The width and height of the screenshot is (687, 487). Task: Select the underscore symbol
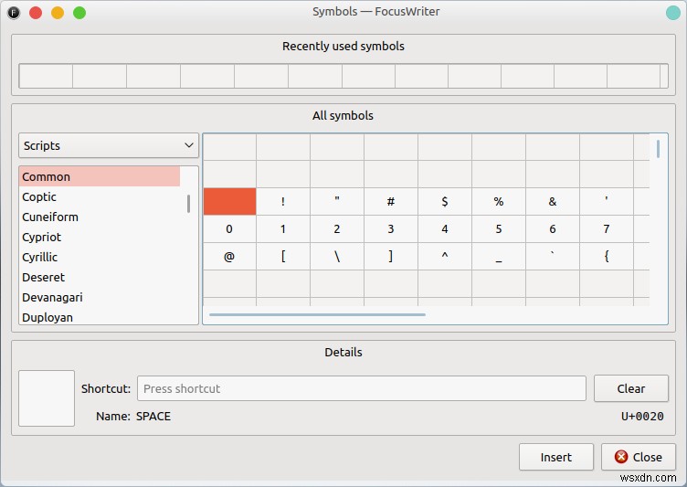click(x=499, y=257)
